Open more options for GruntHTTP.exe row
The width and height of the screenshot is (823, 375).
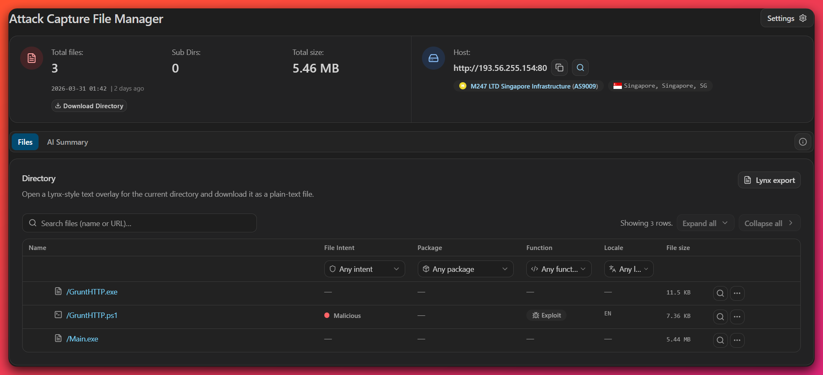737,293
